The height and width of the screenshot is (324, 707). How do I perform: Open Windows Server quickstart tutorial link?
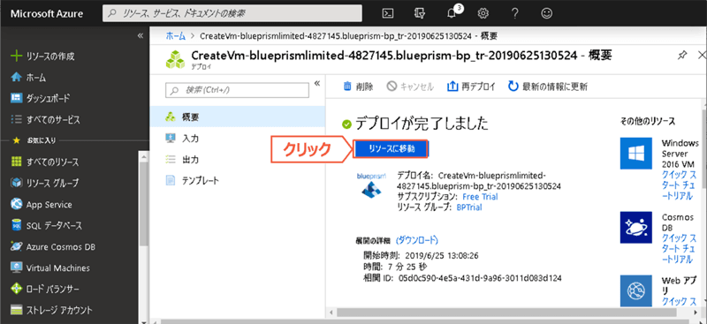(679, 185)
